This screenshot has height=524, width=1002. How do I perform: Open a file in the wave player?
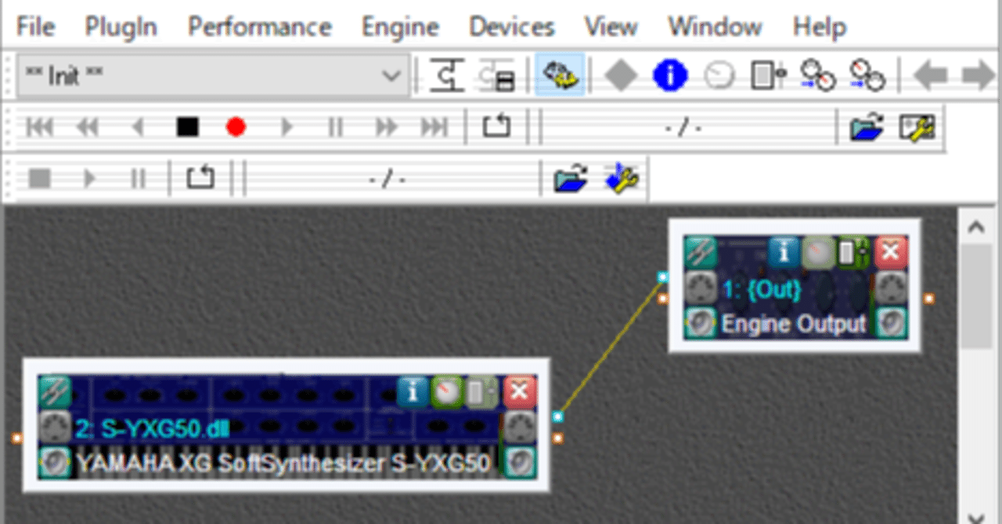(x=571, y=178)
